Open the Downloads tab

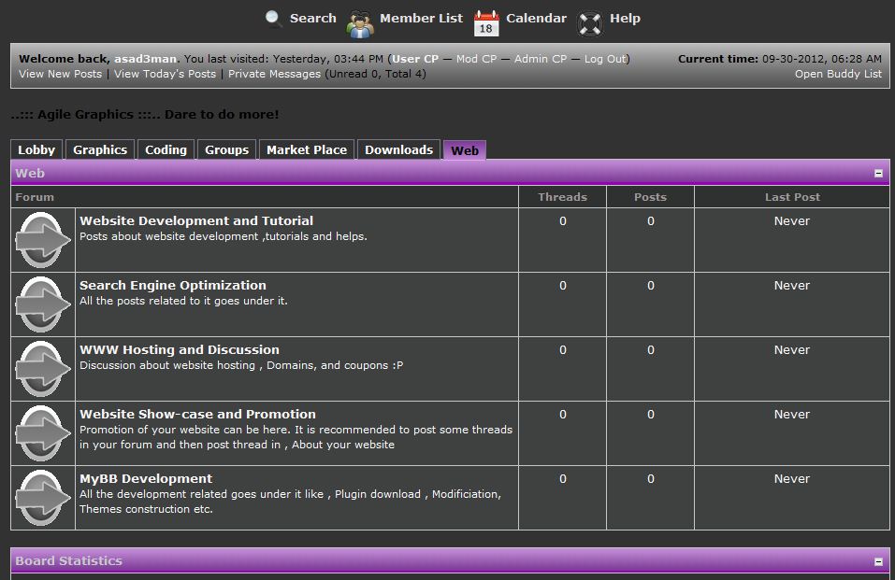click(398, 149)
